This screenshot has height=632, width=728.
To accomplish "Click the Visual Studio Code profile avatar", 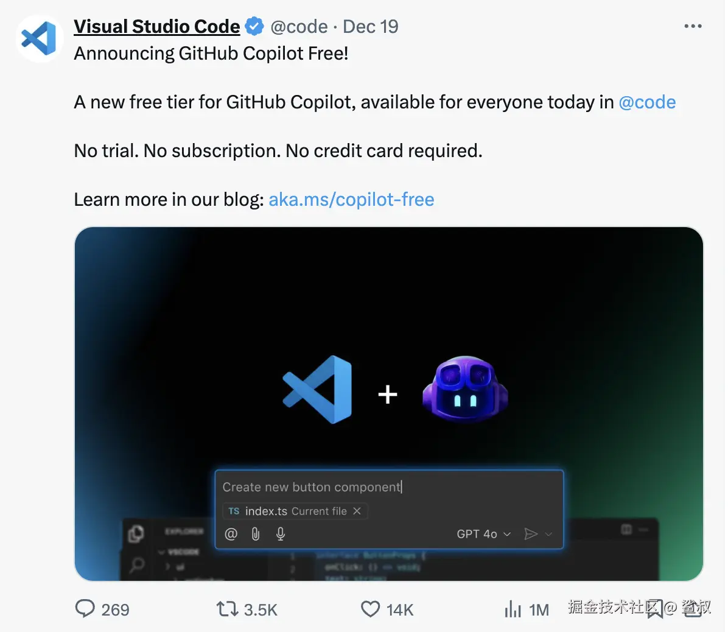I will (39, 38).
